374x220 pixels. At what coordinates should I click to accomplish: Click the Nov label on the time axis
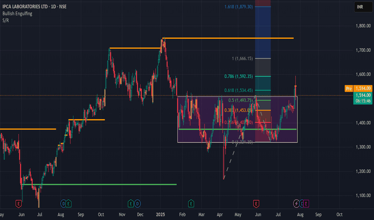[x=122, y=214]
